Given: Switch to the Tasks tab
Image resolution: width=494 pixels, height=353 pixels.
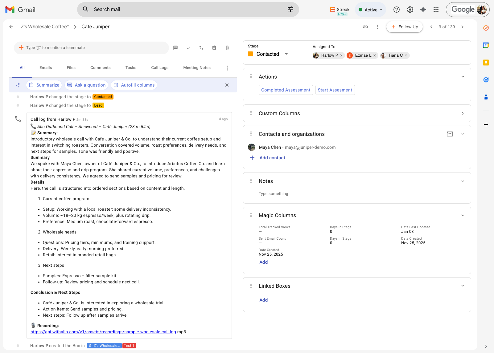Looking at the screenshot, I should click(131, 68).
